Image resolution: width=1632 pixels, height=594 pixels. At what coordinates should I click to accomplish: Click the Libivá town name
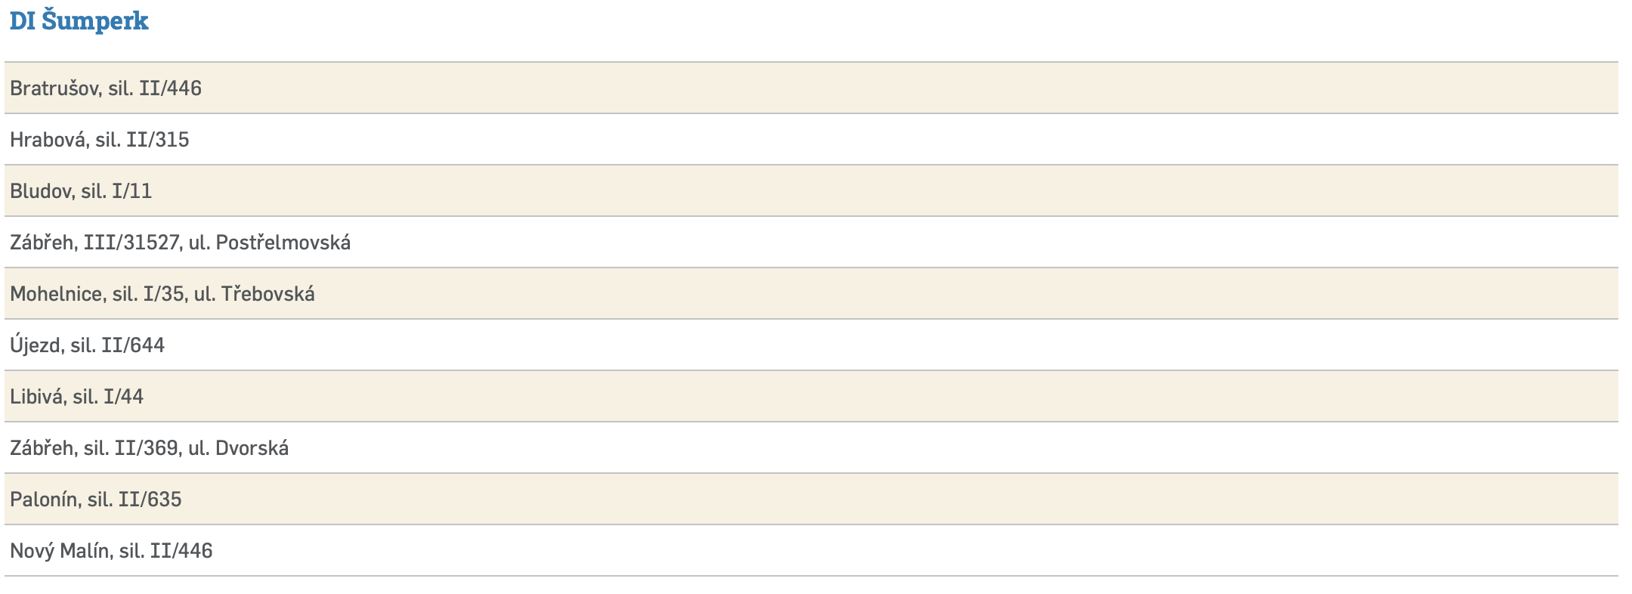(36, 397)
